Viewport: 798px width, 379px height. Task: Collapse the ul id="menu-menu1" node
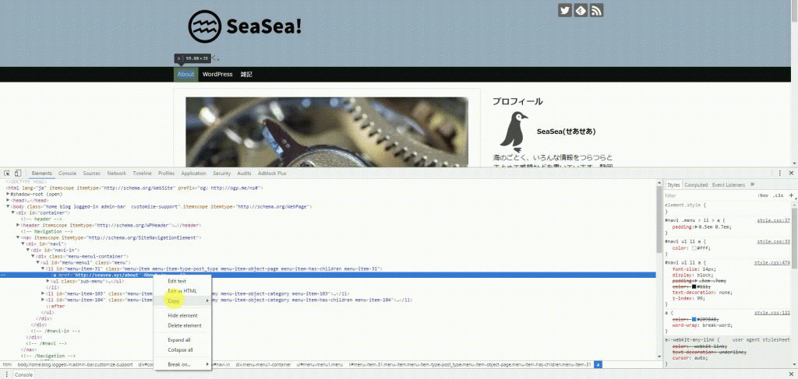click(38, 262)
